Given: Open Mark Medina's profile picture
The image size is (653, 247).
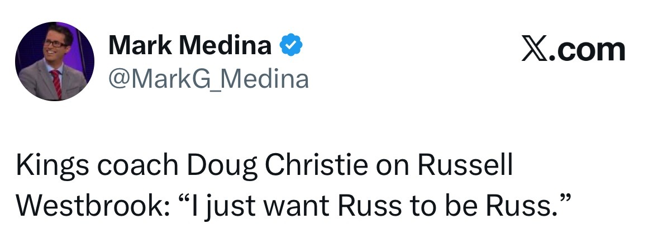Looking at the screenshot, I should pos(55,61).
